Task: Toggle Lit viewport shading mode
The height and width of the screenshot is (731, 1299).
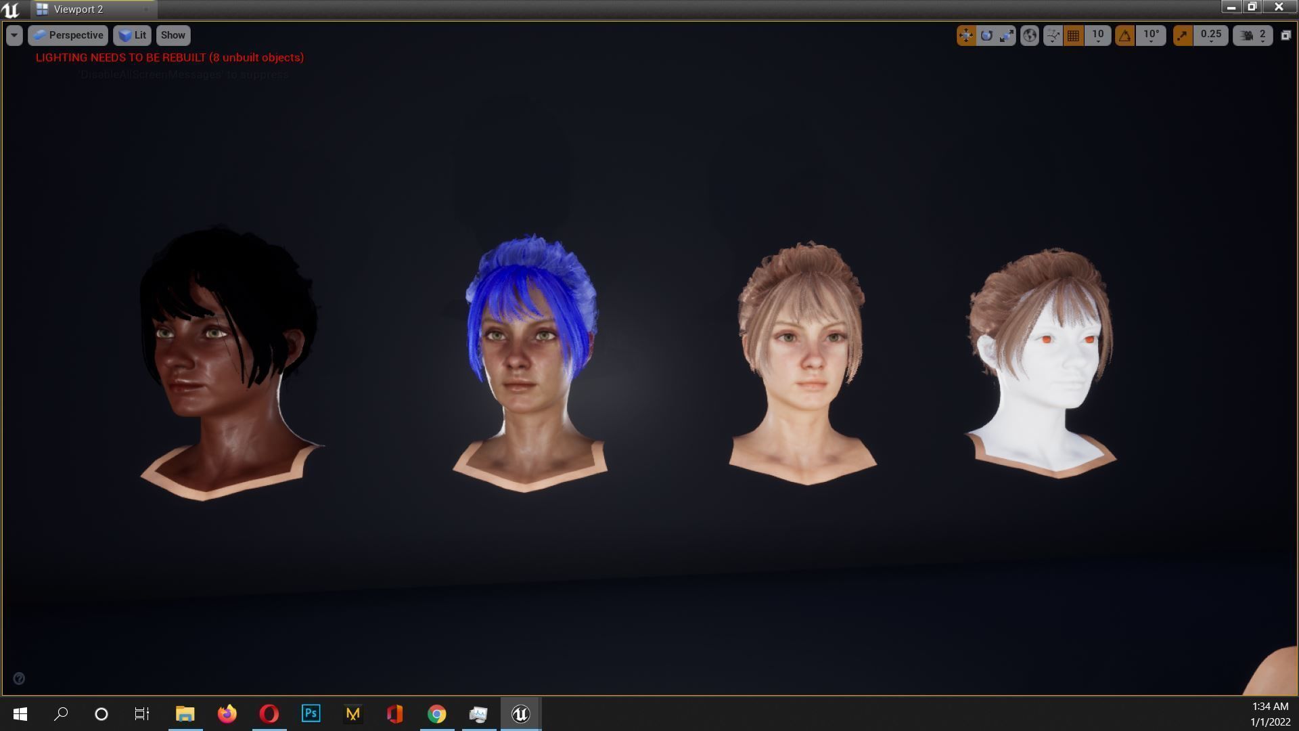Action: [133, 35]
